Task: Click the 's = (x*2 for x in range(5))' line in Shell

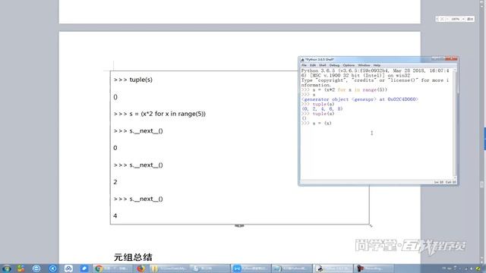Action: tap(344, 89)
